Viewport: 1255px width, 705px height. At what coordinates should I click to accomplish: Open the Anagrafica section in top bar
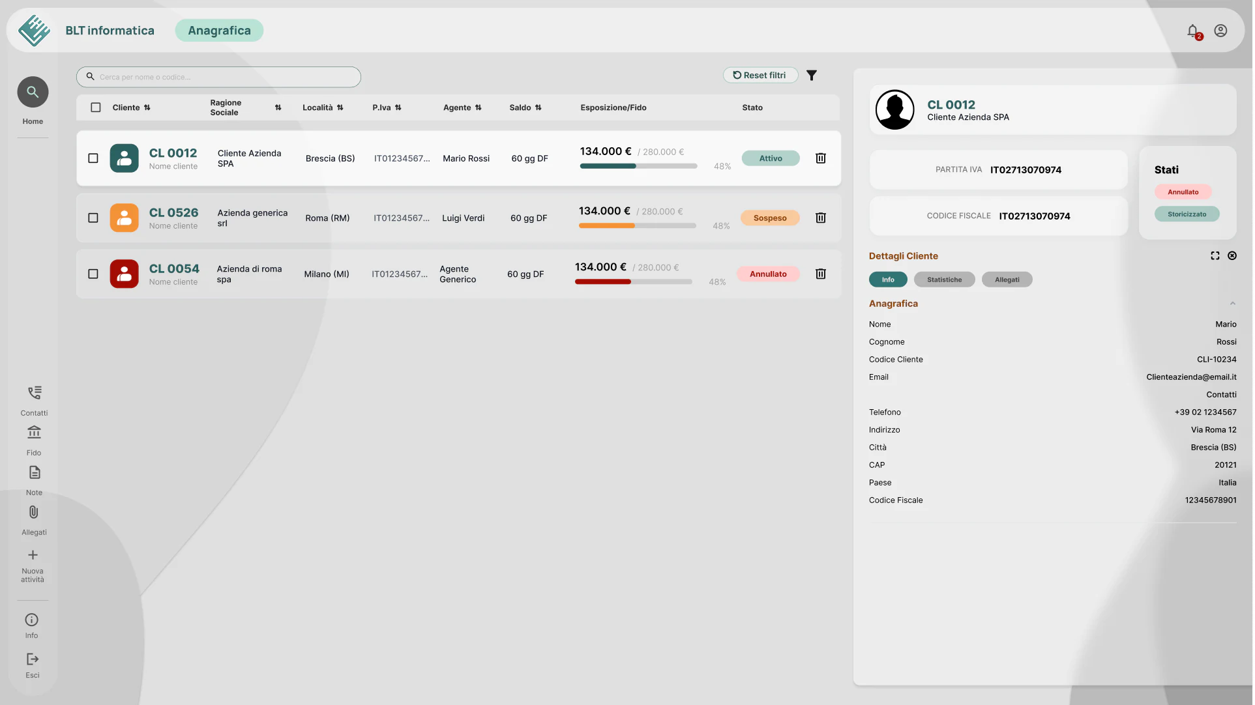219,31
